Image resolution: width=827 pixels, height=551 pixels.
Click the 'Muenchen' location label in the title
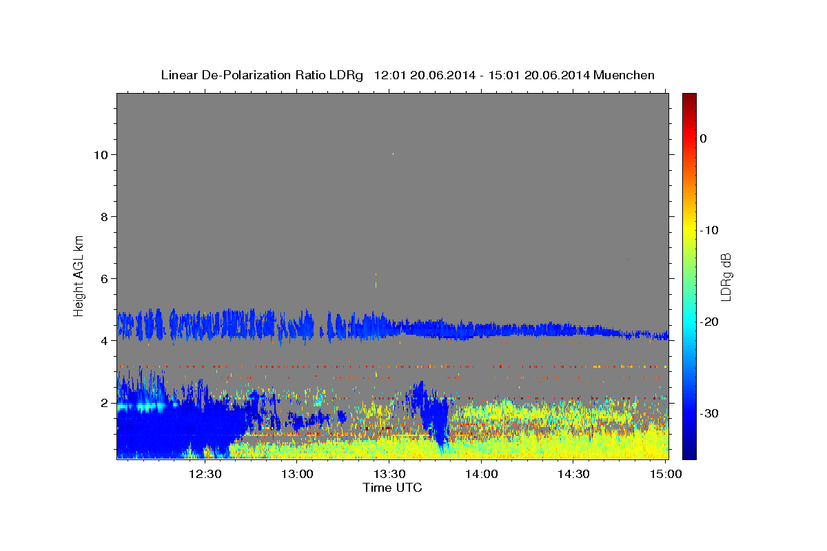(x=623, y=75)
